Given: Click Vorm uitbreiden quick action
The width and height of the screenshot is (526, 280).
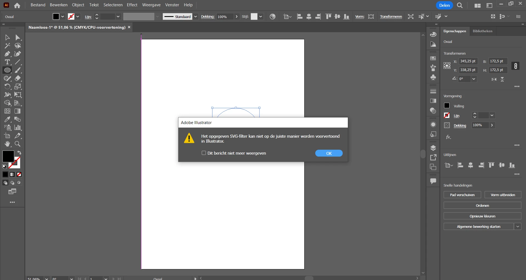Looking at the screenshot, I should click(503, 195).
